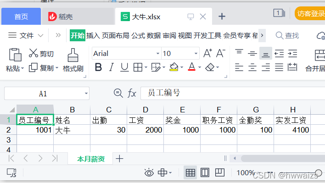Click the Copy icon
The image size is (325, 183).
pyautogui.click(x=33, y=67)
